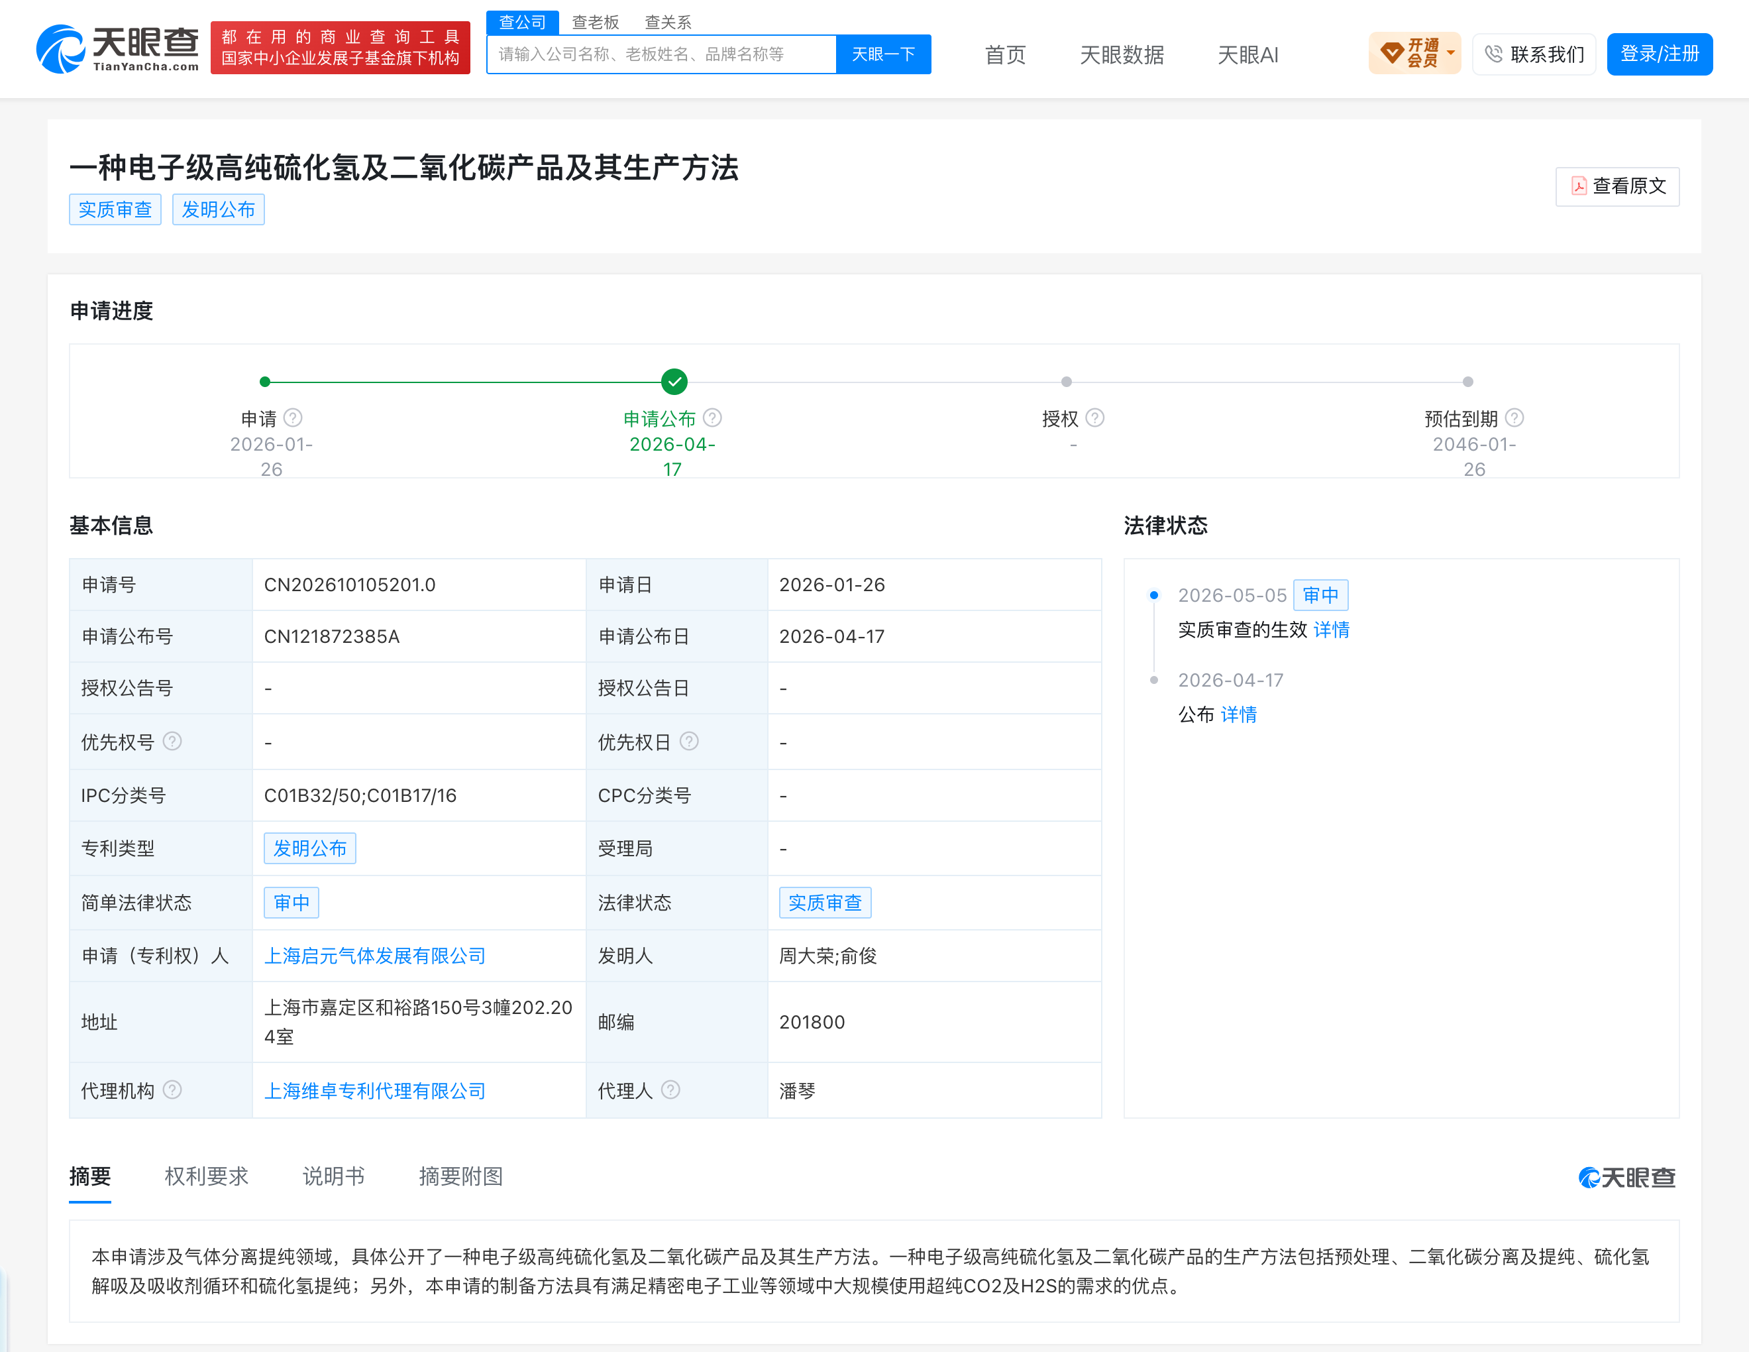
Task: Click 详情 link for 公布 entry
Action: (x=1238, y=714)
